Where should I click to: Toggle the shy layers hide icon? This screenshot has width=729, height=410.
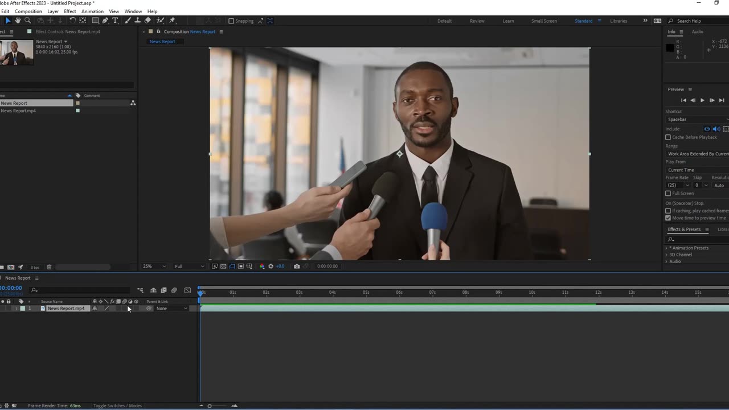tap(153, 290)
